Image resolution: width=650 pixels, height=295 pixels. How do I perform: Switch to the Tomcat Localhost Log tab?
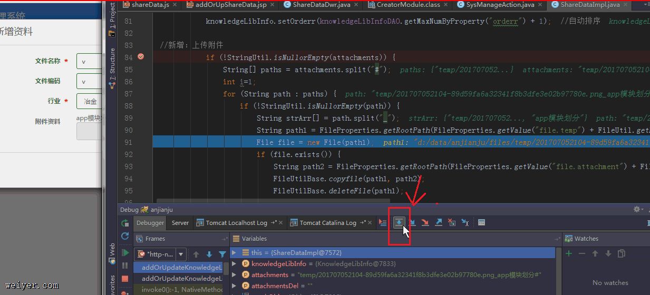[x=236, y=223]
